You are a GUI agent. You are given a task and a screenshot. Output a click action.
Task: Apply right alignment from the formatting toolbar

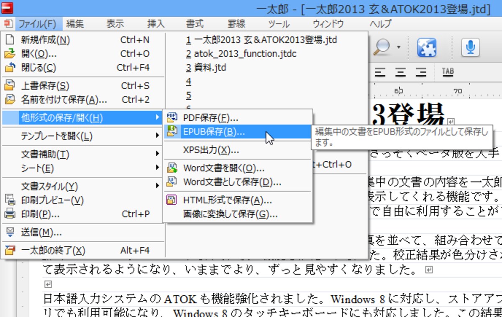pyautogui.click(x=421, y=72)
